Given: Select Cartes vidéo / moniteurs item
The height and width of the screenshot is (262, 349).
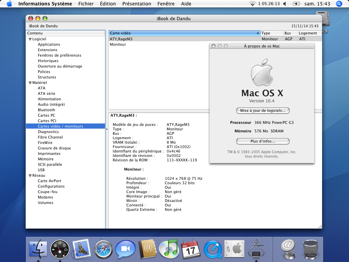Looking at the screenshot, I should 65,126.
